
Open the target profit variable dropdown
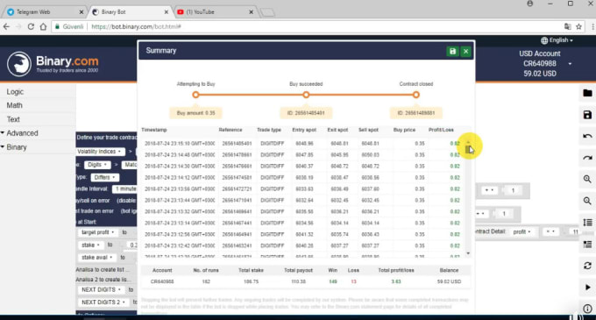97,232
